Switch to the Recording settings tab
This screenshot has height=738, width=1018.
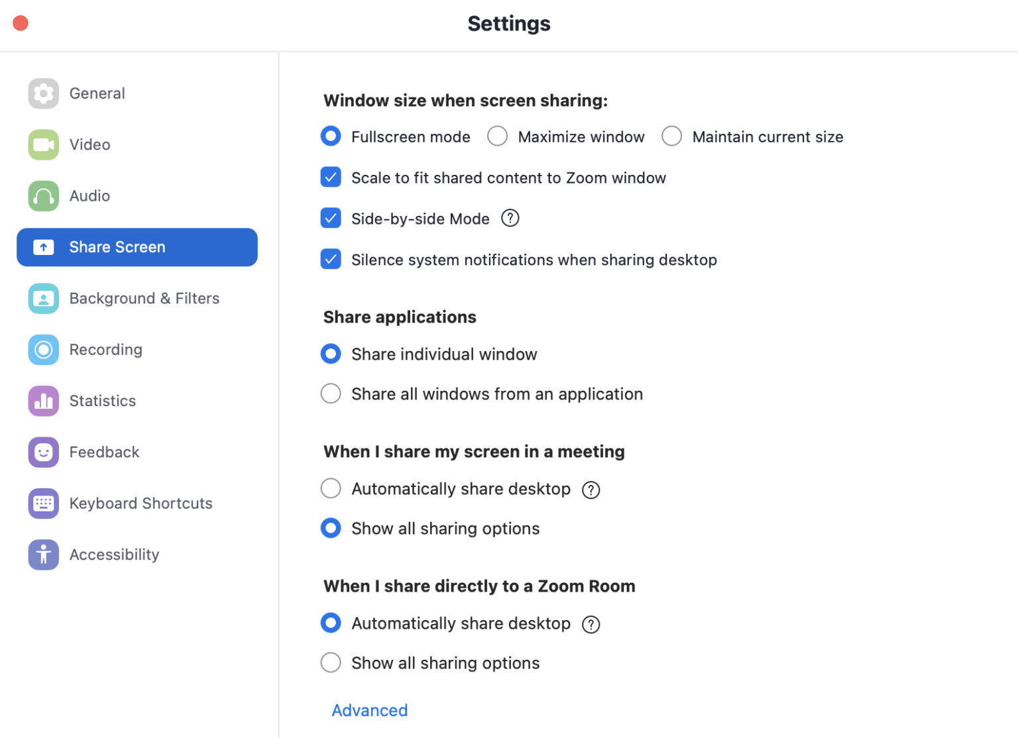click(x=106, y=350)
